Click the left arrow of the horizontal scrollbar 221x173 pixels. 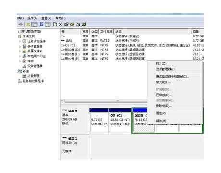(62, 101)
